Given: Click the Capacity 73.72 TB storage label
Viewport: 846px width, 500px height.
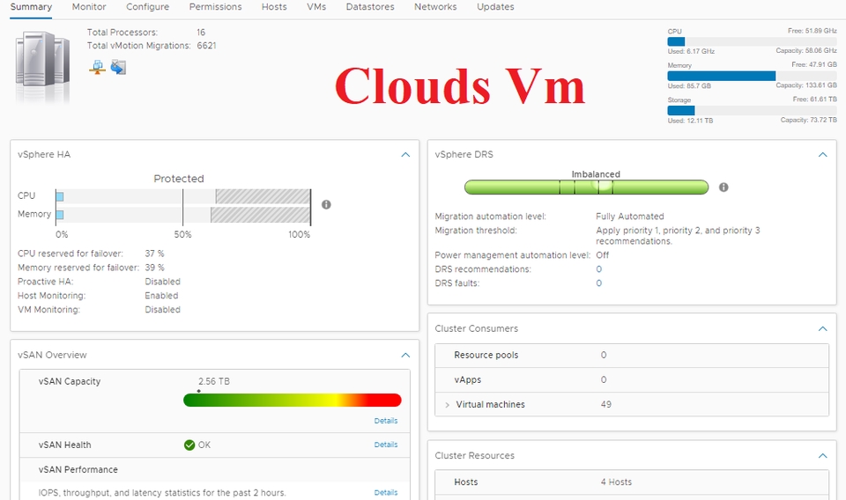Looking at the screenshot, I should point(809,120).
